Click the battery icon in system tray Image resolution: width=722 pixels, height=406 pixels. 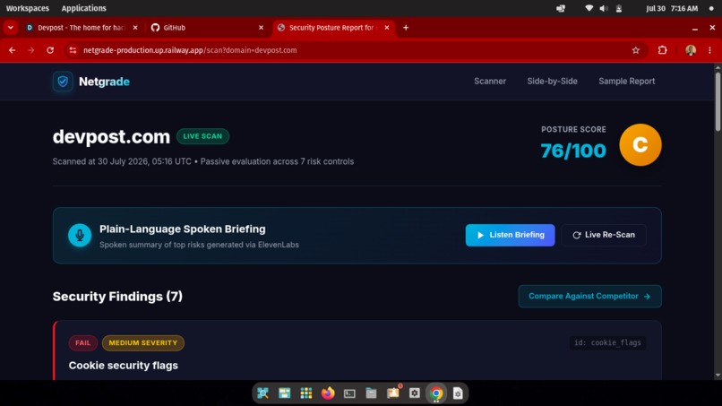619,8
